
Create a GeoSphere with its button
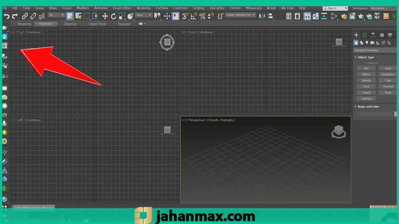tap(387, 74)
